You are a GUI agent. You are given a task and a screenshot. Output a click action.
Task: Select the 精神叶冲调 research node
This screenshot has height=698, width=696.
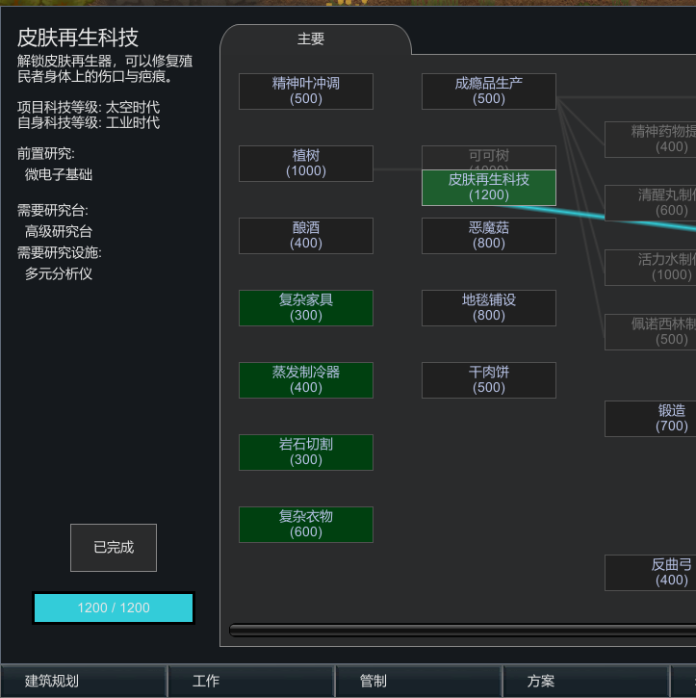[x=306, y=91]
